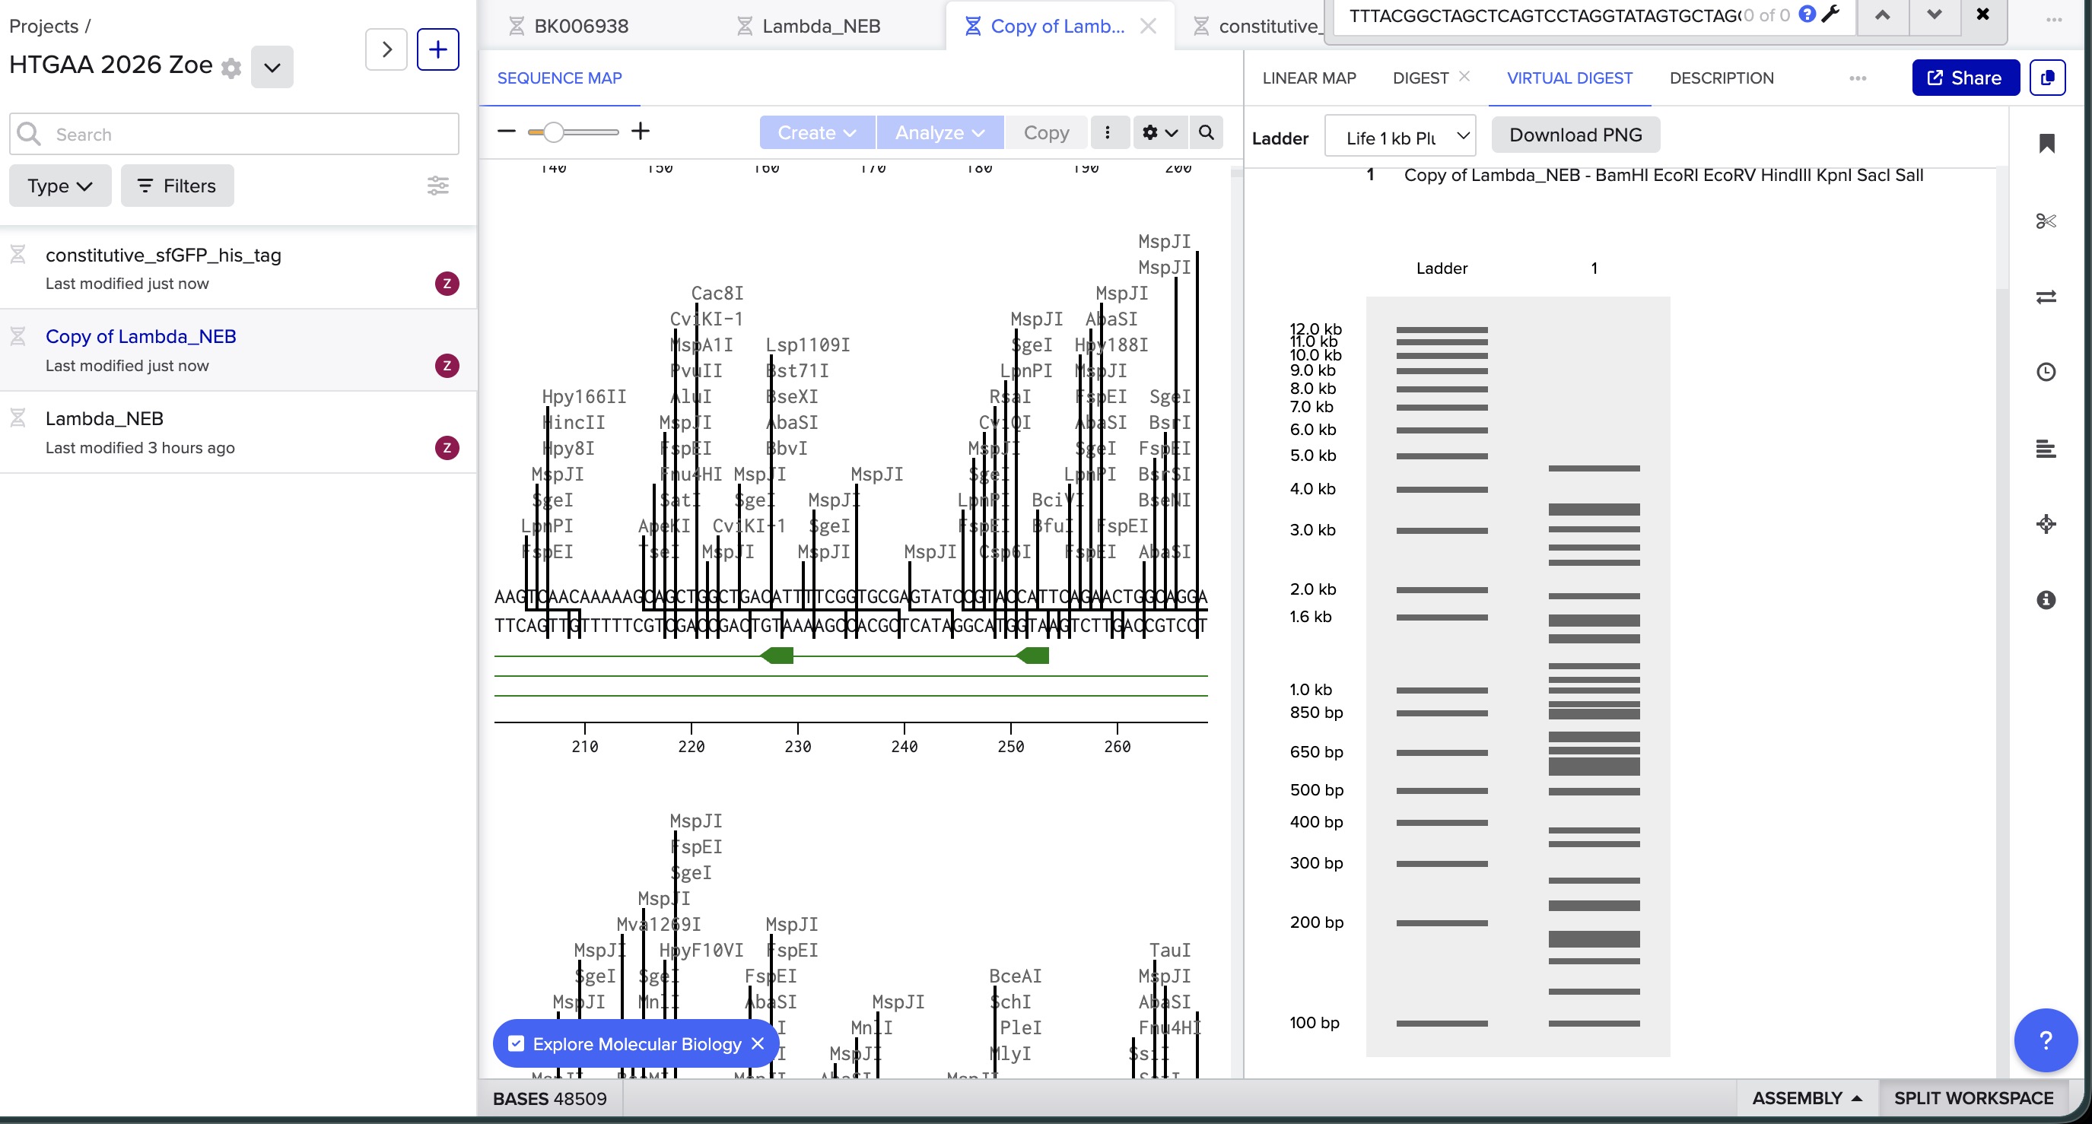The height and width of the screenshot is (1124, 2092).
Task: Click the scissors icon in right sidebar
Action: pyautogui.click(x=2046, y=221)
